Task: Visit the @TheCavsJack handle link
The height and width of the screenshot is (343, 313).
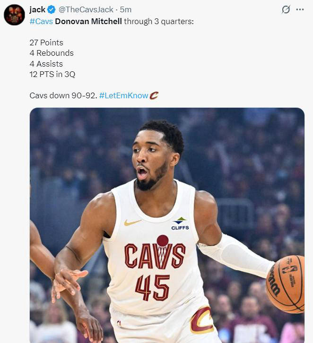Action: click(86, 9)
